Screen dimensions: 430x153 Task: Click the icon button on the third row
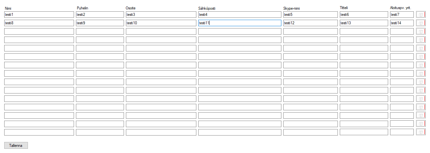tap(421, 31)
